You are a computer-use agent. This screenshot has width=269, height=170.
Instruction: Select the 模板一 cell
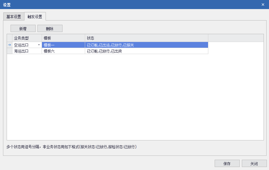point(63,45)
